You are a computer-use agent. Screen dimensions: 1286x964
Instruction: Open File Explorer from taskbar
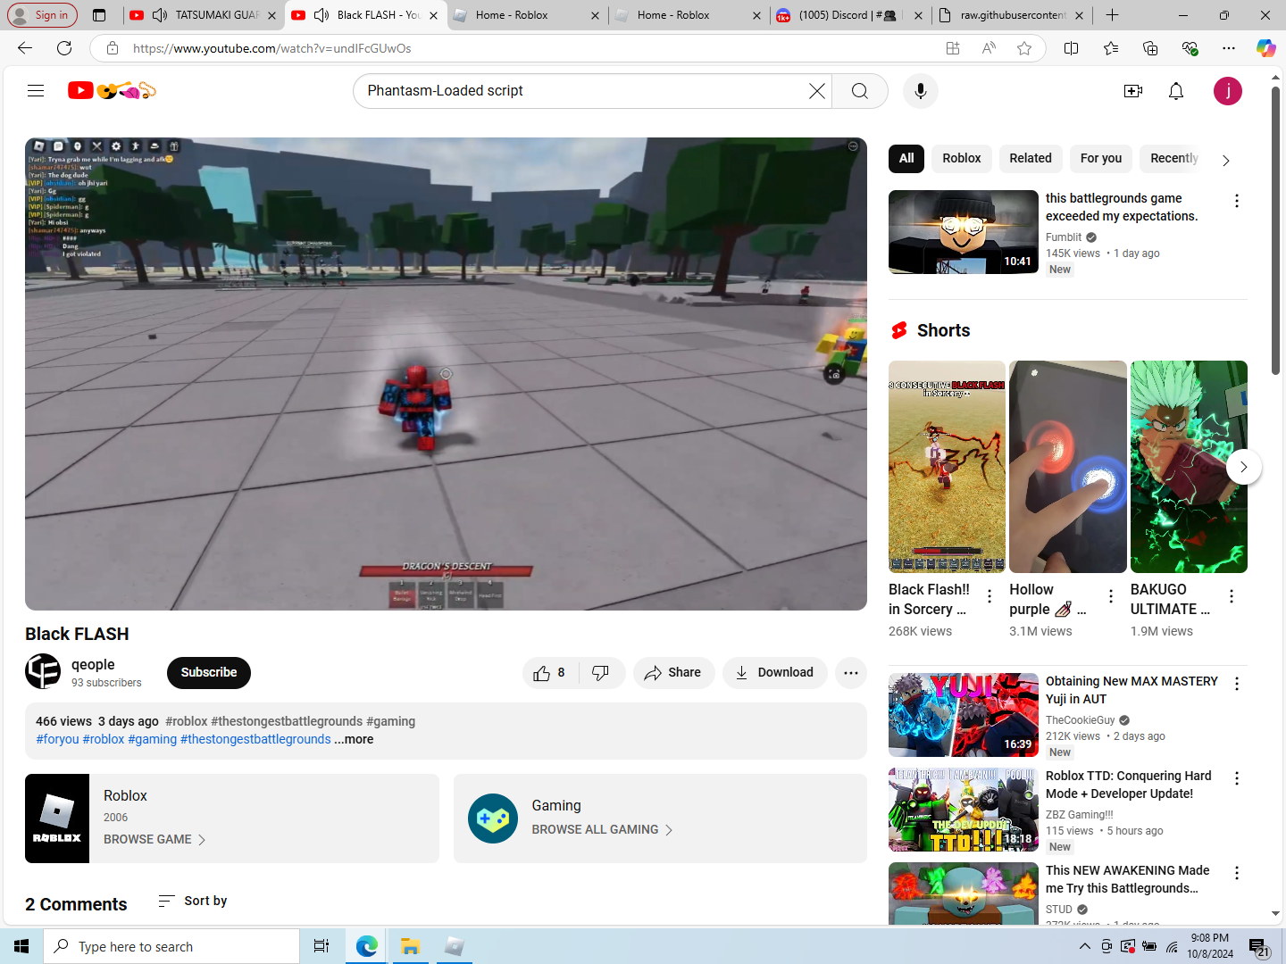(410, 946)
